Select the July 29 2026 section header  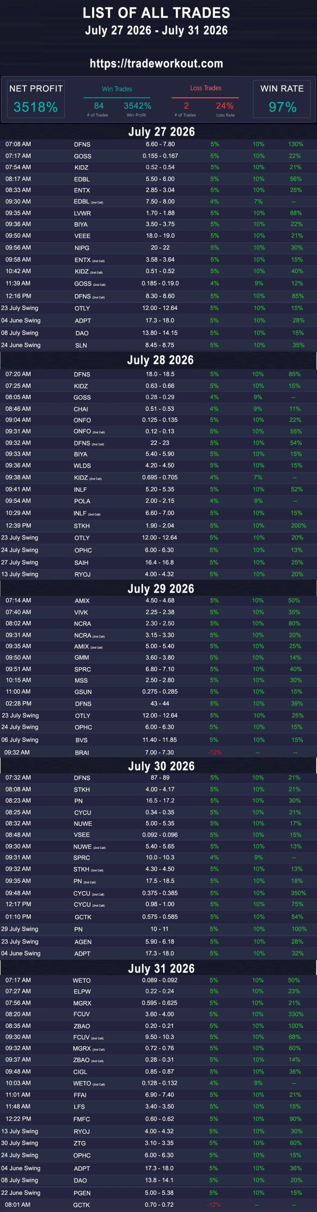pos(161,589)
